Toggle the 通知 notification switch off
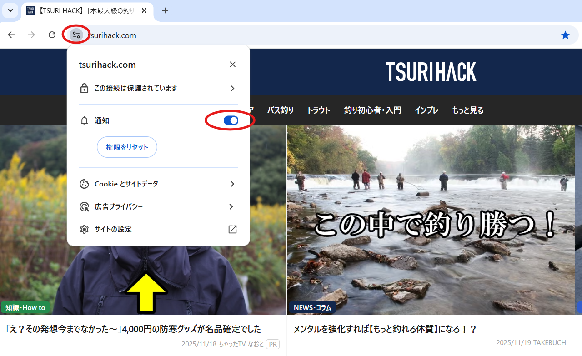The image size is (582, 356). point(231,120)
